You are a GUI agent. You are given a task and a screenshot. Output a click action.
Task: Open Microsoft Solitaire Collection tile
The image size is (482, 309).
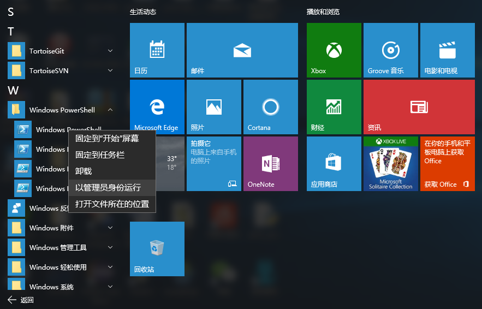click(x=391, y=164)
